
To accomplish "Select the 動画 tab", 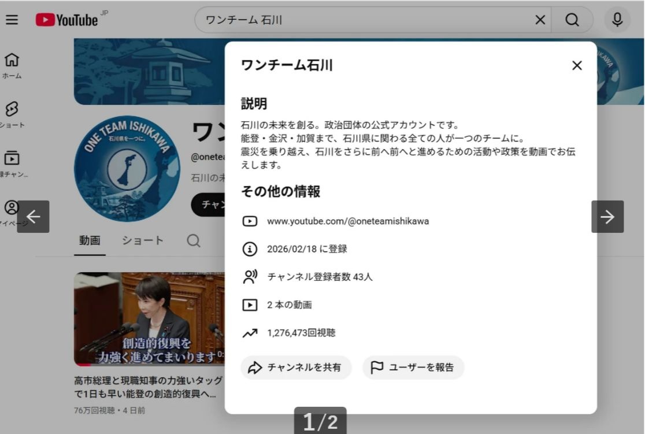I will [90, 241].
